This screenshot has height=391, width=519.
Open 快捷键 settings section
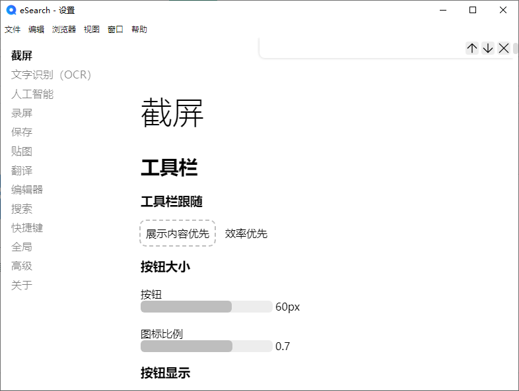tap(27, 227)
